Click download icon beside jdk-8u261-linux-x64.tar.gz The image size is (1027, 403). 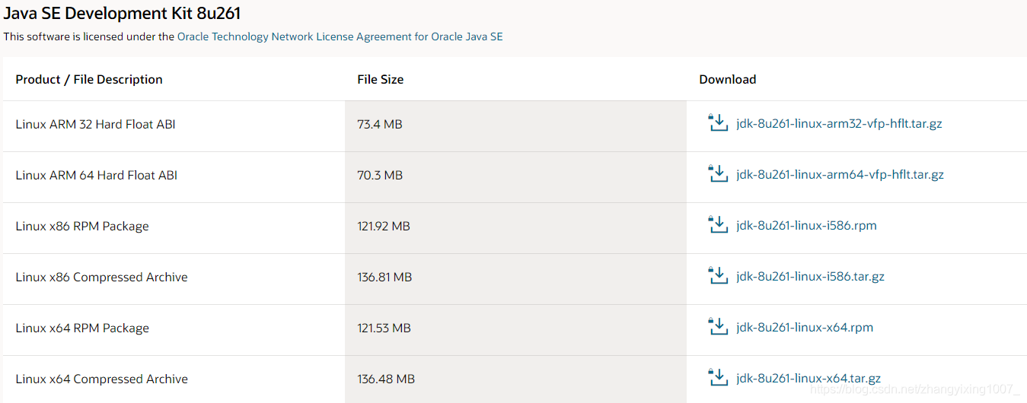pos(718,378)
